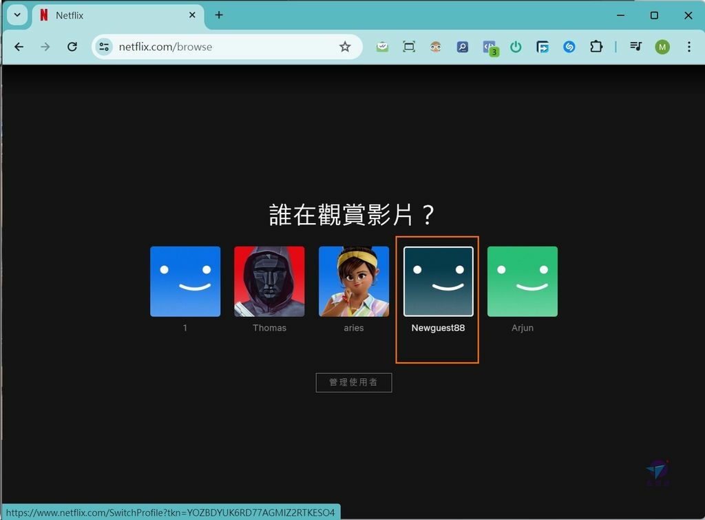The width and height of the screenshot is (705, 520).
Task: Select the Newguest88 profile avatar
Action: click(439, 281)
